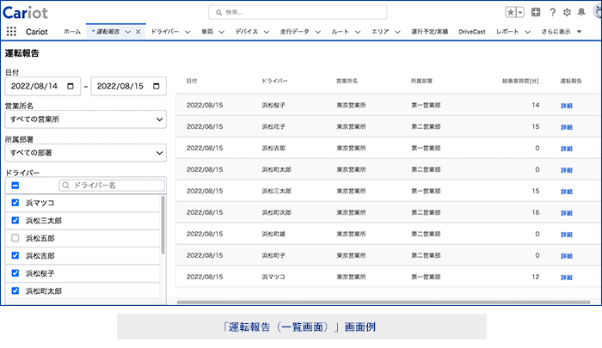
Task: Close the 運転報告 tab with X
Action: click(x=138, y=31)
